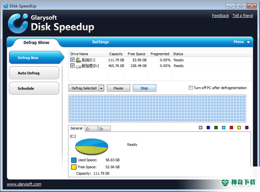This screenshot has width=260, height=192.
Task: Click the Tell a friend link
Action: click(243, 16)
